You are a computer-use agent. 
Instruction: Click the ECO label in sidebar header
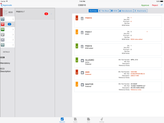(x=11, y=12)
